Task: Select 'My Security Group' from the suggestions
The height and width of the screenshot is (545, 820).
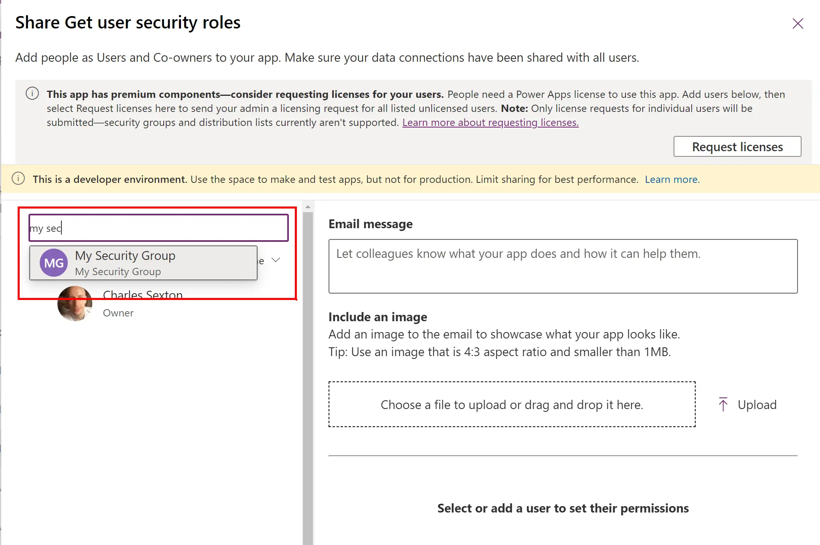Action: point(125,255)
